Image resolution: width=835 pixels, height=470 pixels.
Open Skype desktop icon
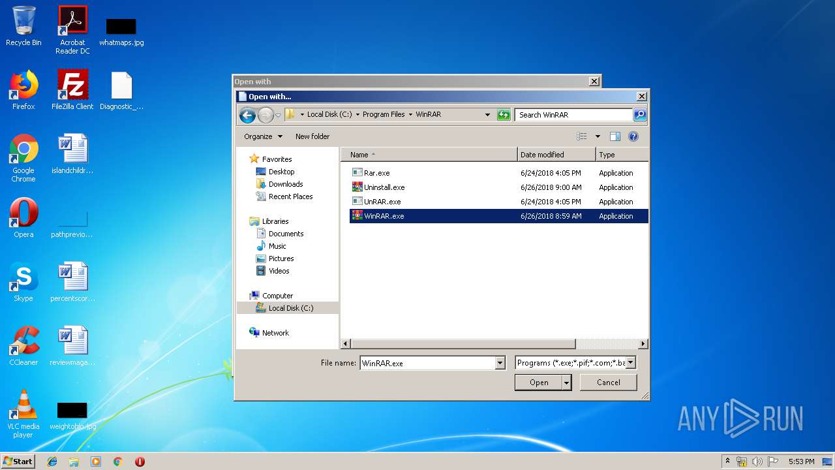(x=23, y=282)
